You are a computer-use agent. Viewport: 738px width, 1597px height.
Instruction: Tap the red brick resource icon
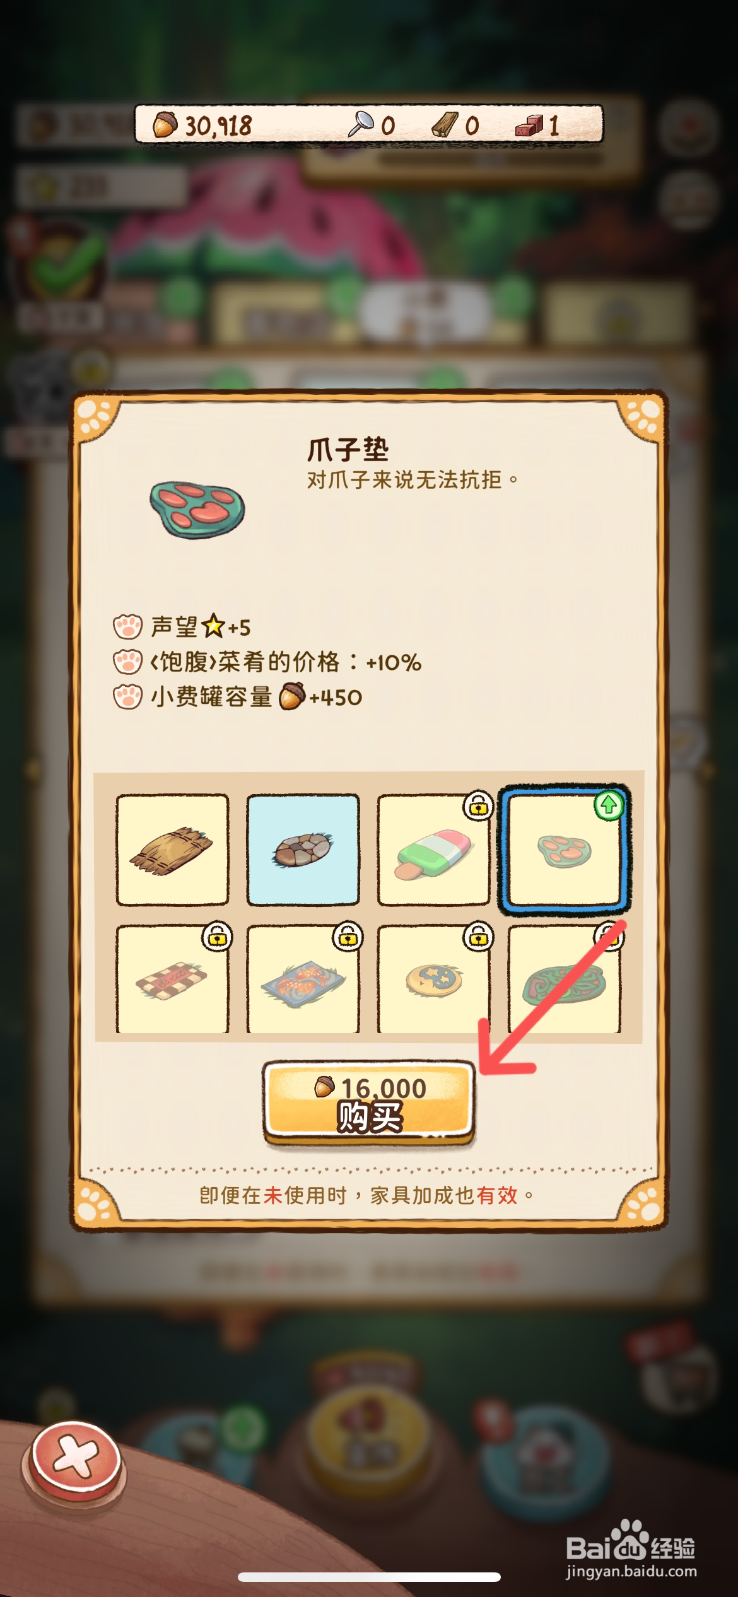click(529, 126)
